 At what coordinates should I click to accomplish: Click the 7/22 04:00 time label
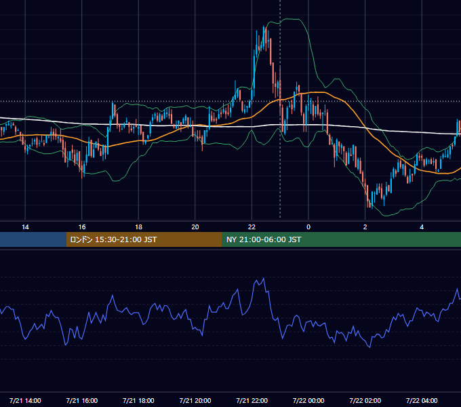click(422, 400)
